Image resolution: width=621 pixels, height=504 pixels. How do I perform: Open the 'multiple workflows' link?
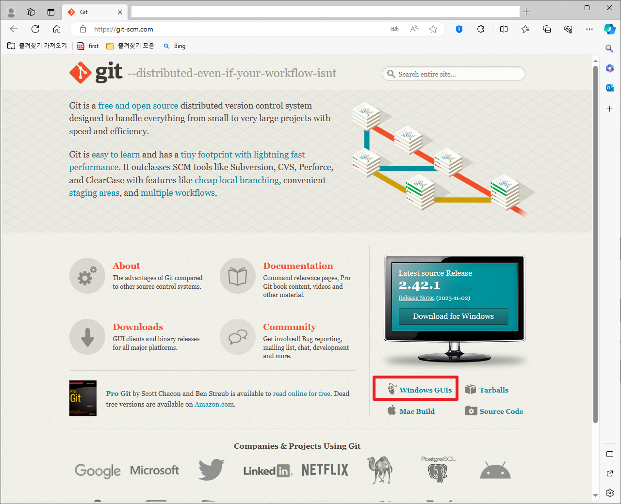coord(178,193)
